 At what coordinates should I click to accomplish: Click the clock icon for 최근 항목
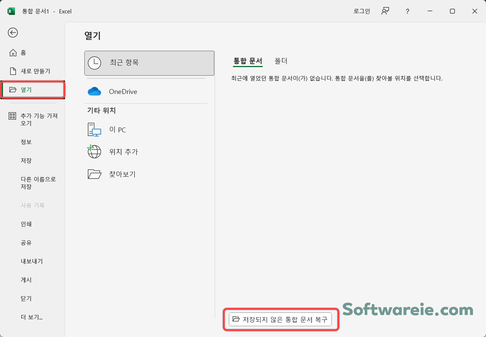(x=94, y=63)
